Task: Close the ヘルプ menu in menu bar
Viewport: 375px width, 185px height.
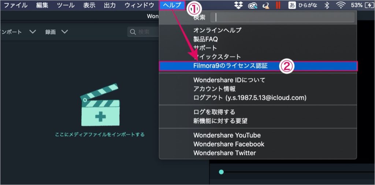Action: coord(172,5)
